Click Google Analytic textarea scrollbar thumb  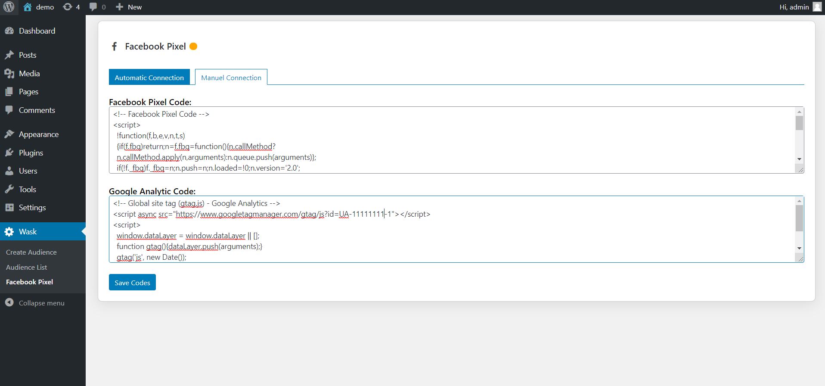(x=799, y=218)
